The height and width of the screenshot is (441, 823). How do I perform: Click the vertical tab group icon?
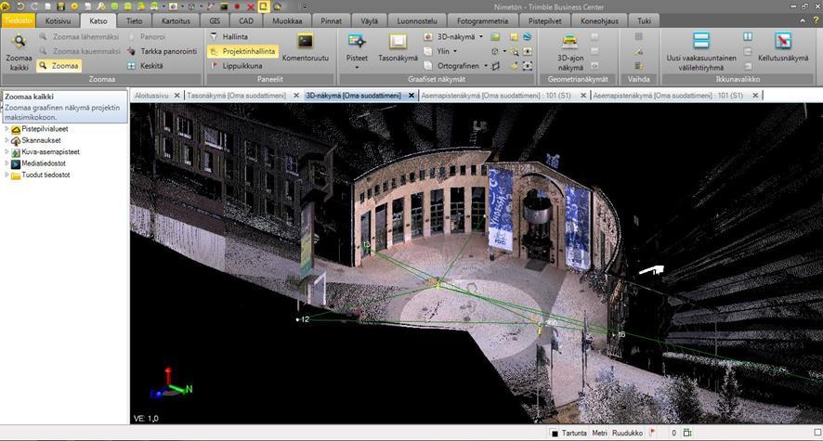tap(748, 37)
